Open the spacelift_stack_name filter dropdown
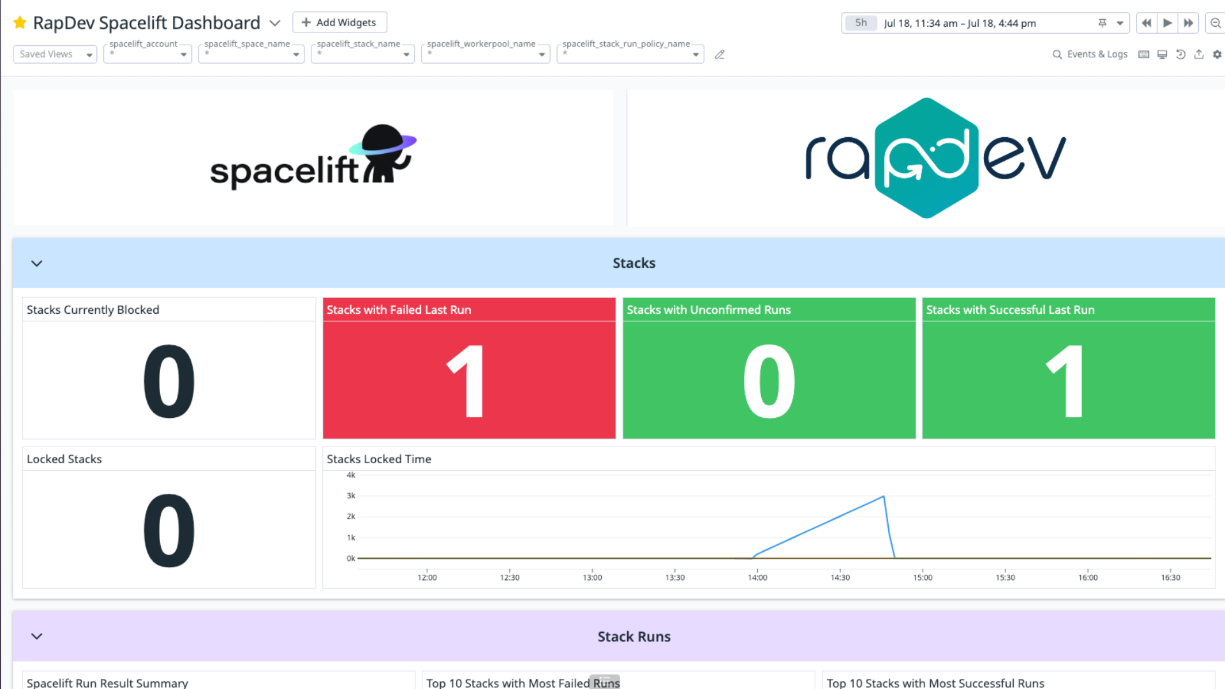1225x689 pixels. click(x=362, y=54)
